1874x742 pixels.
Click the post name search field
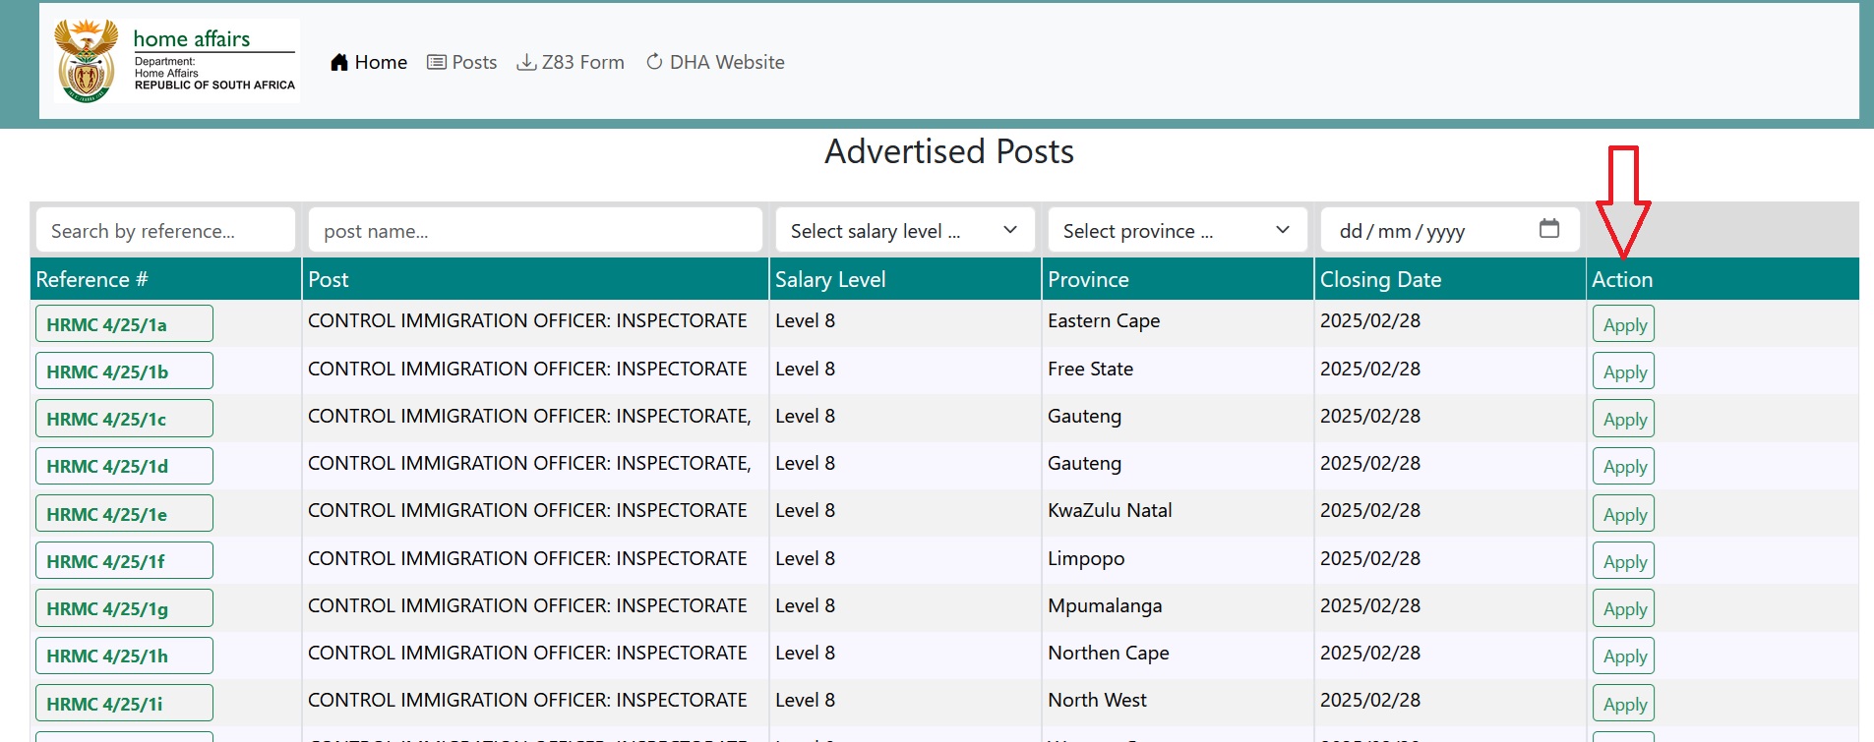coord(534,230)
